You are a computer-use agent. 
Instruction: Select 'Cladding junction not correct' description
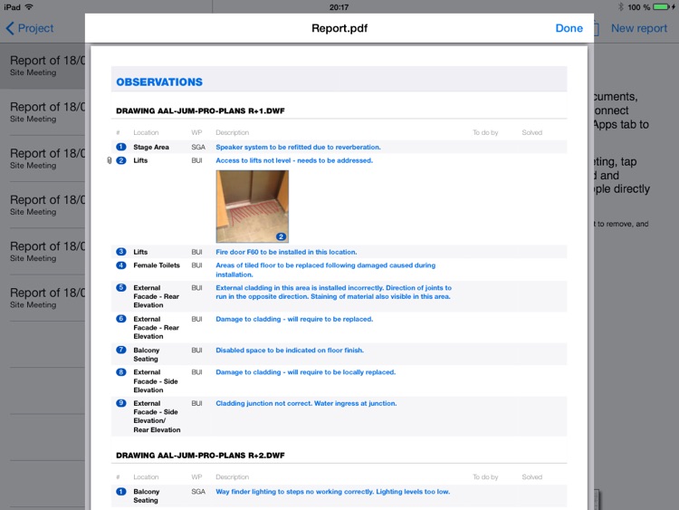[306, 403]
